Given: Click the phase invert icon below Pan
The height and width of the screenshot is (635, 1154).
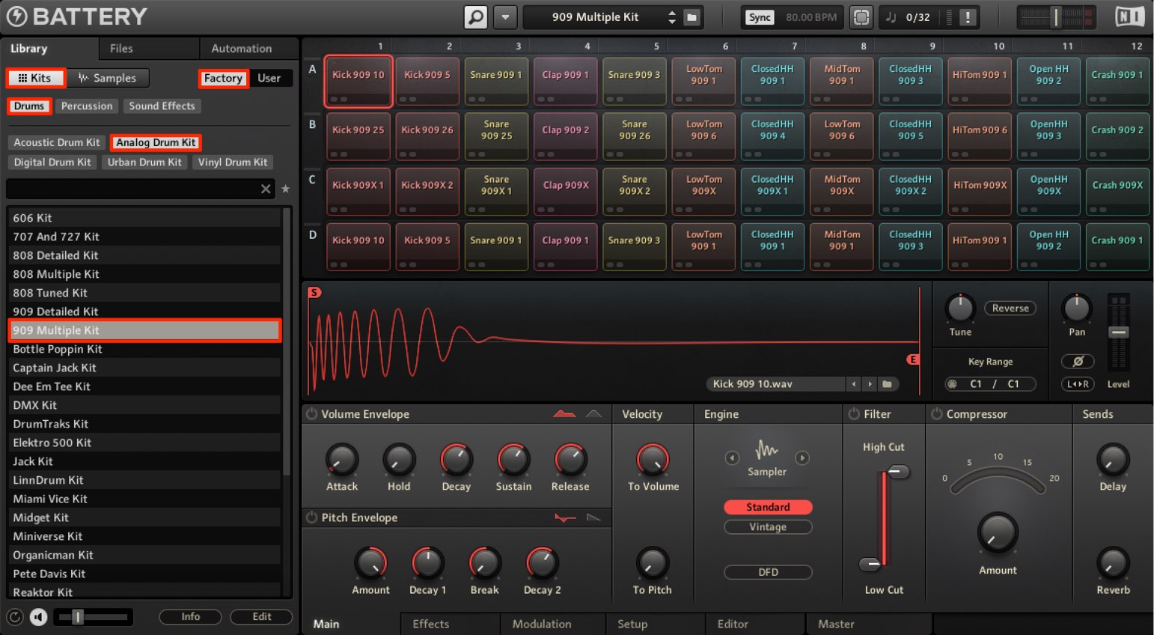Looking at the screenshot, I should tap(1078, 362).
